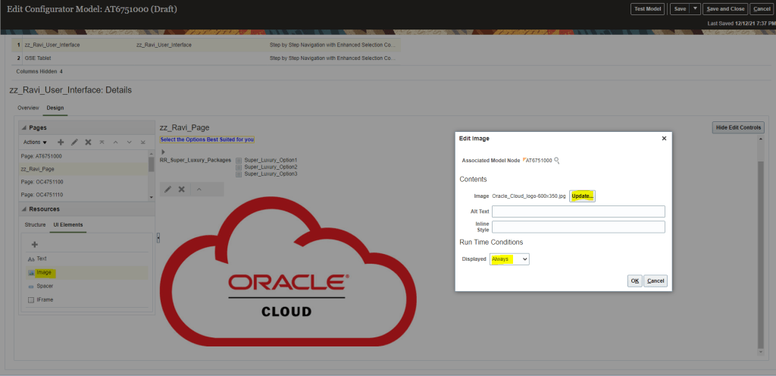The image size is (776, 376).
Task: Click OK in the Edit Image dialog
Action: click(634, 280)
